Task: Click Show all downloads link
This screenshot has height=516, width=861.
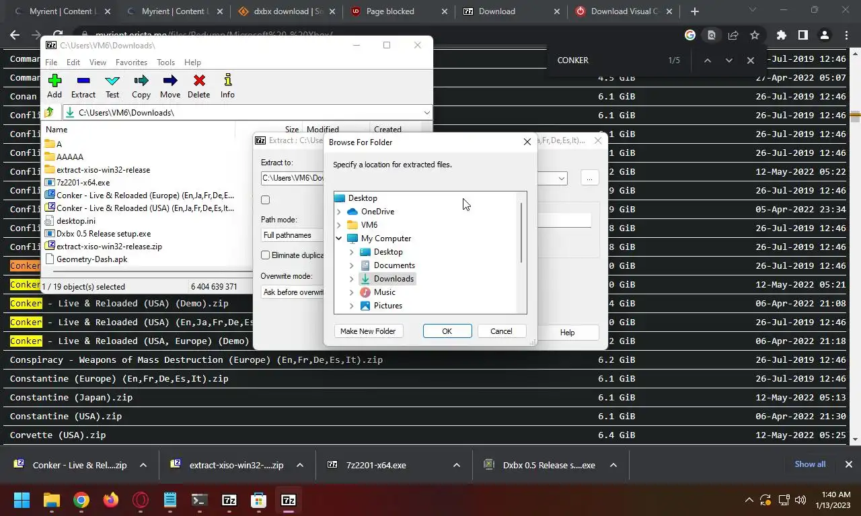Action: coord(810,464)
